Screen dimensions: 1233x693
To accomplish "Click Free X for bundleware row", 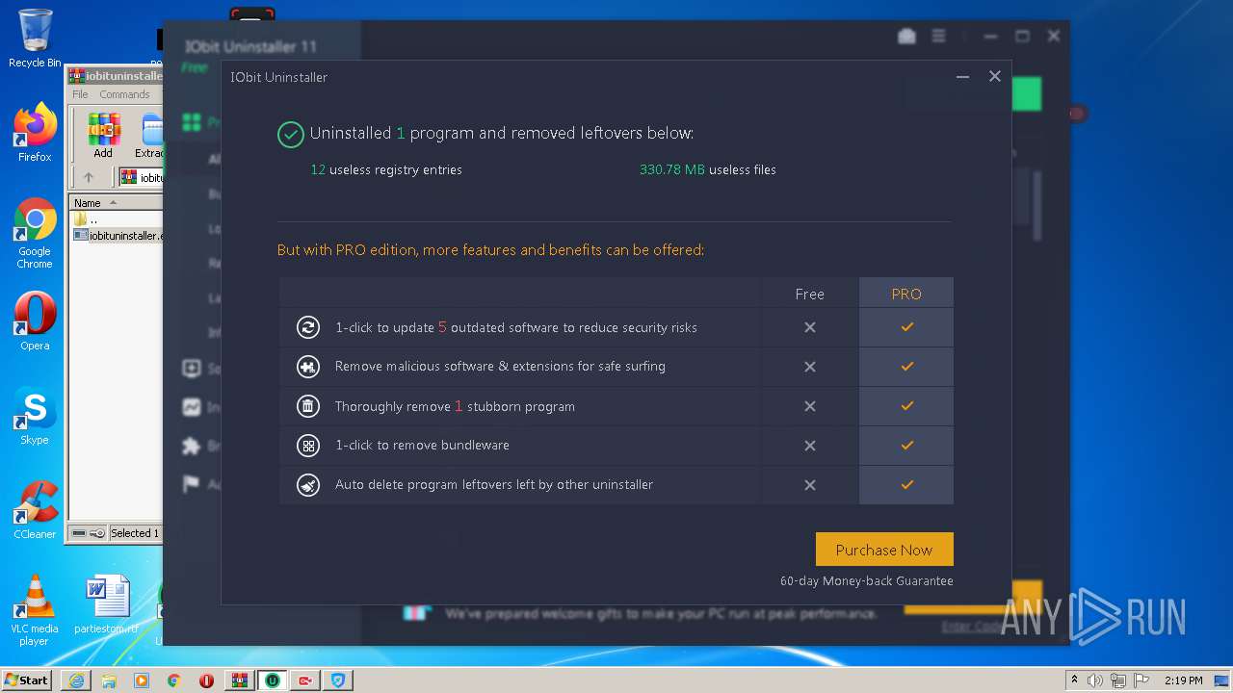I will tap(810, 446).
